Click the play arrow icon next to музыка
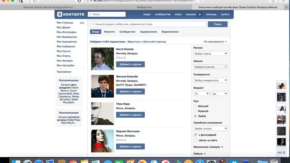Screen dimensions: 290x163 (x=200, y=14)
